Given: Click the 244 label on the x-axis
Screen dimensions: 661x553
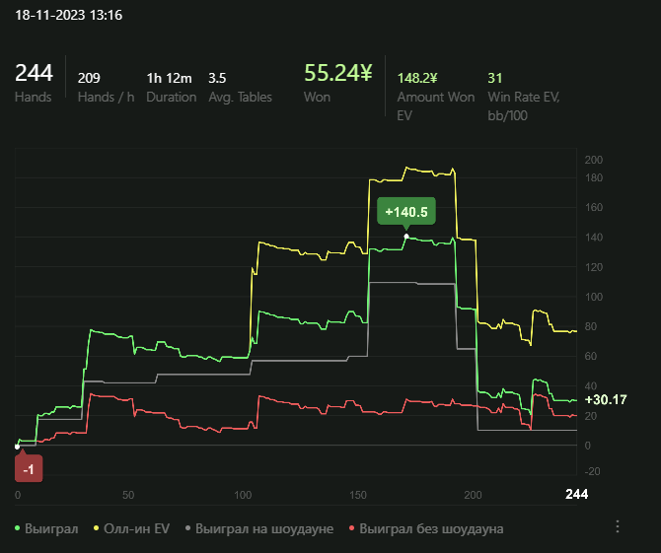Looking at the screenshot, I should click(576, 494).
